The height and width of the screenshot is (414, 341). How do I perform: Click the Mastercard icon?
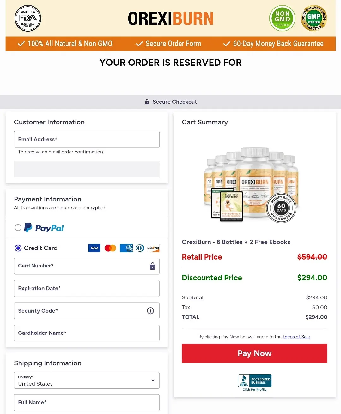coord(110,248)
